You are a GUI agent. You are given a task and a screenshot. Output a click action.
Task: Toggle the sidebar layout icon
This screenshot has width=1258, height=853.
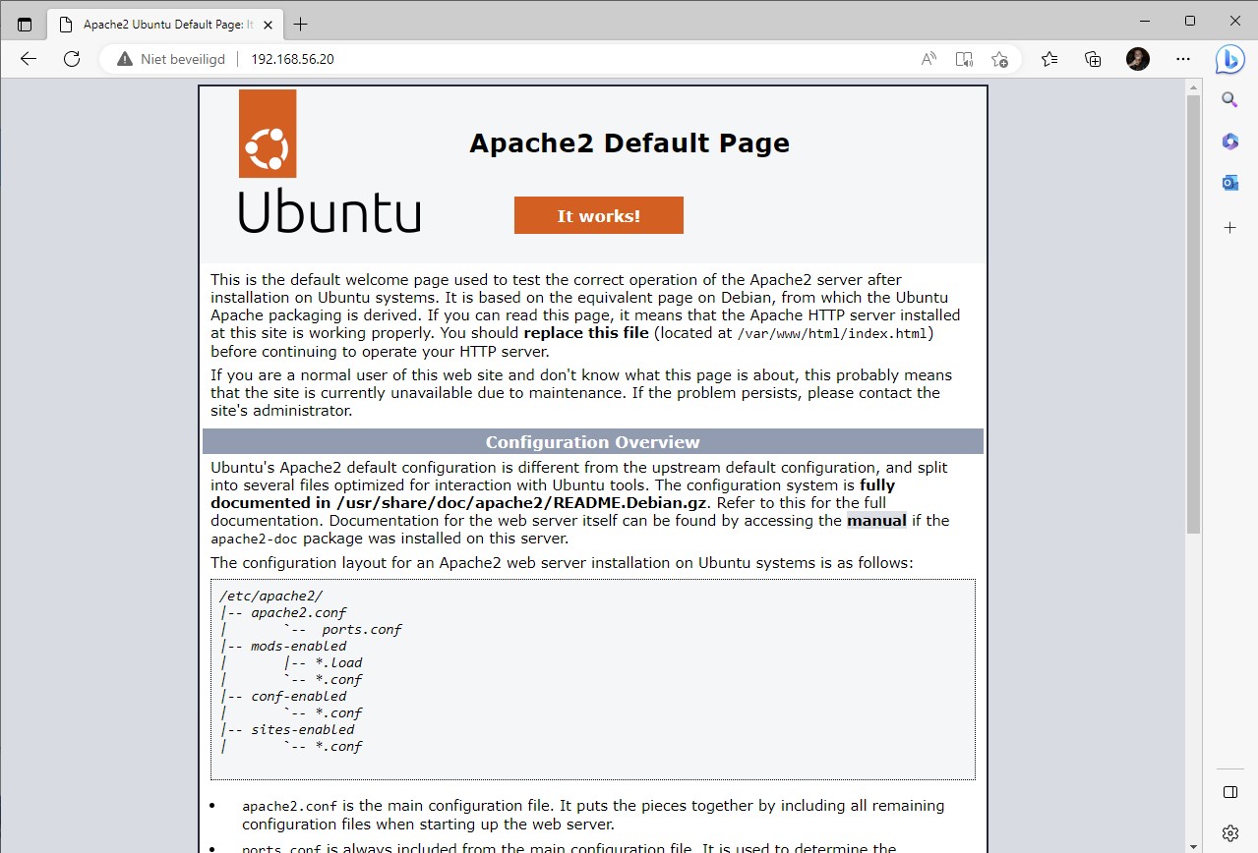click(x=1229, y=792)
